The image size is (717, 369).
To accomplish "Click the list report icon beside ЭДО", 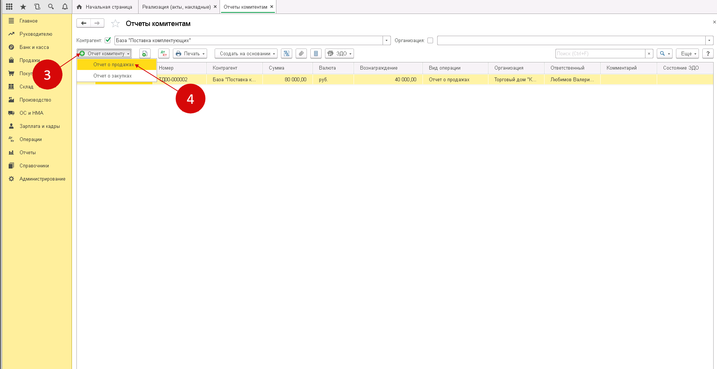I will tap(316, 54).
